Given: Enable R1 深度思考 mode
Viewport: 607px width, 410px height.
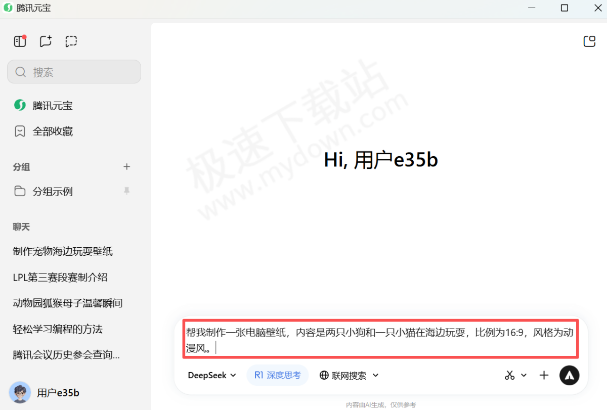Looking at the screenshot, I should coord(277,375).
